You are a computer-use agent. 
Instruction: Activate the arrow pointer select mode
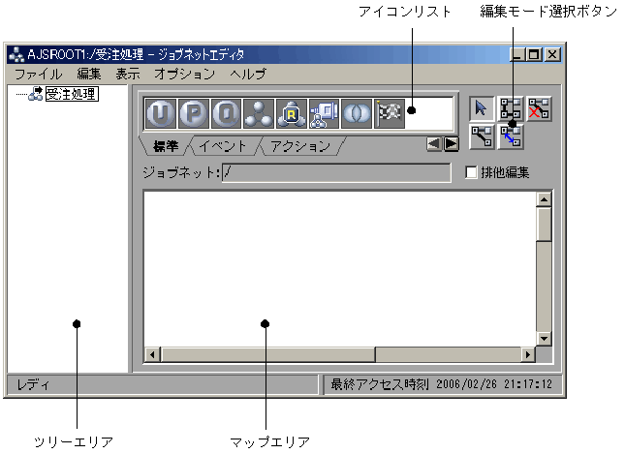482,108
